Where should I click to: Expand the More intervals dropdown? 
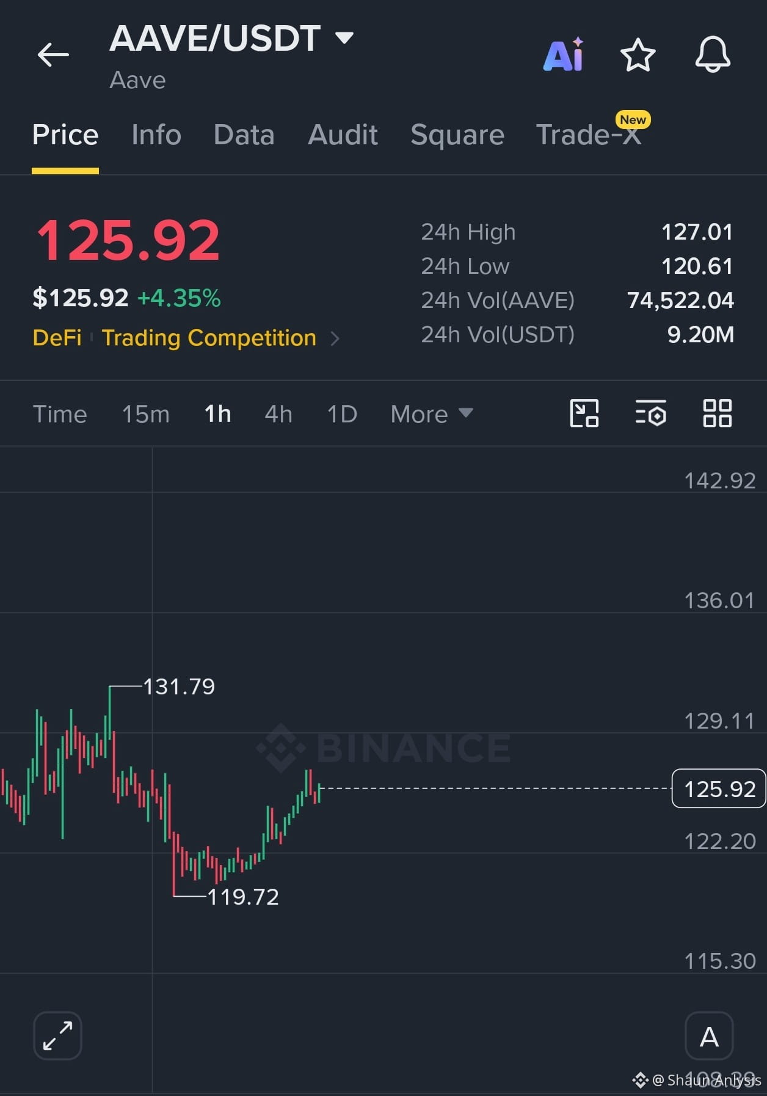coord(432,414)
